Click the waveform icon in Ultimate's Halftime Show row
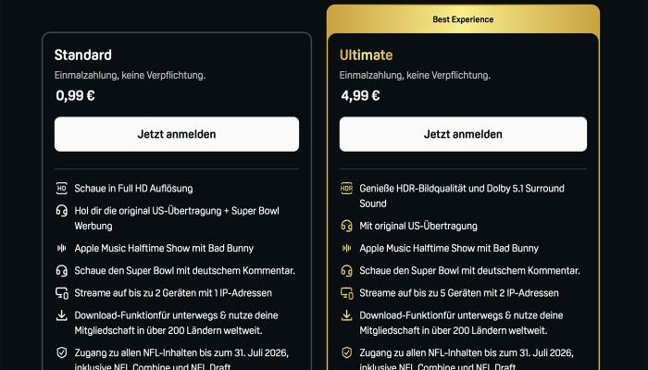Viewport: 648px width, 370px height. click(x=346, y=248)
